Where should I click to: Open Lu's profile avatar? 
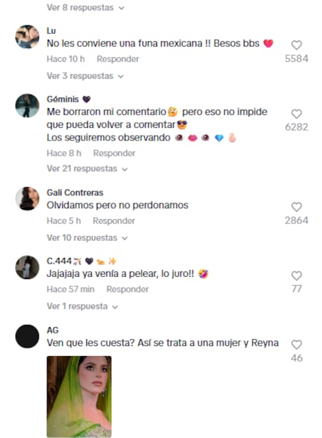(x=27, y=37)
